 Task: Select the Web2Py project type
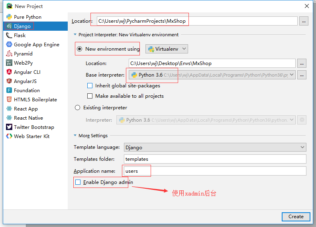[35, 63]
